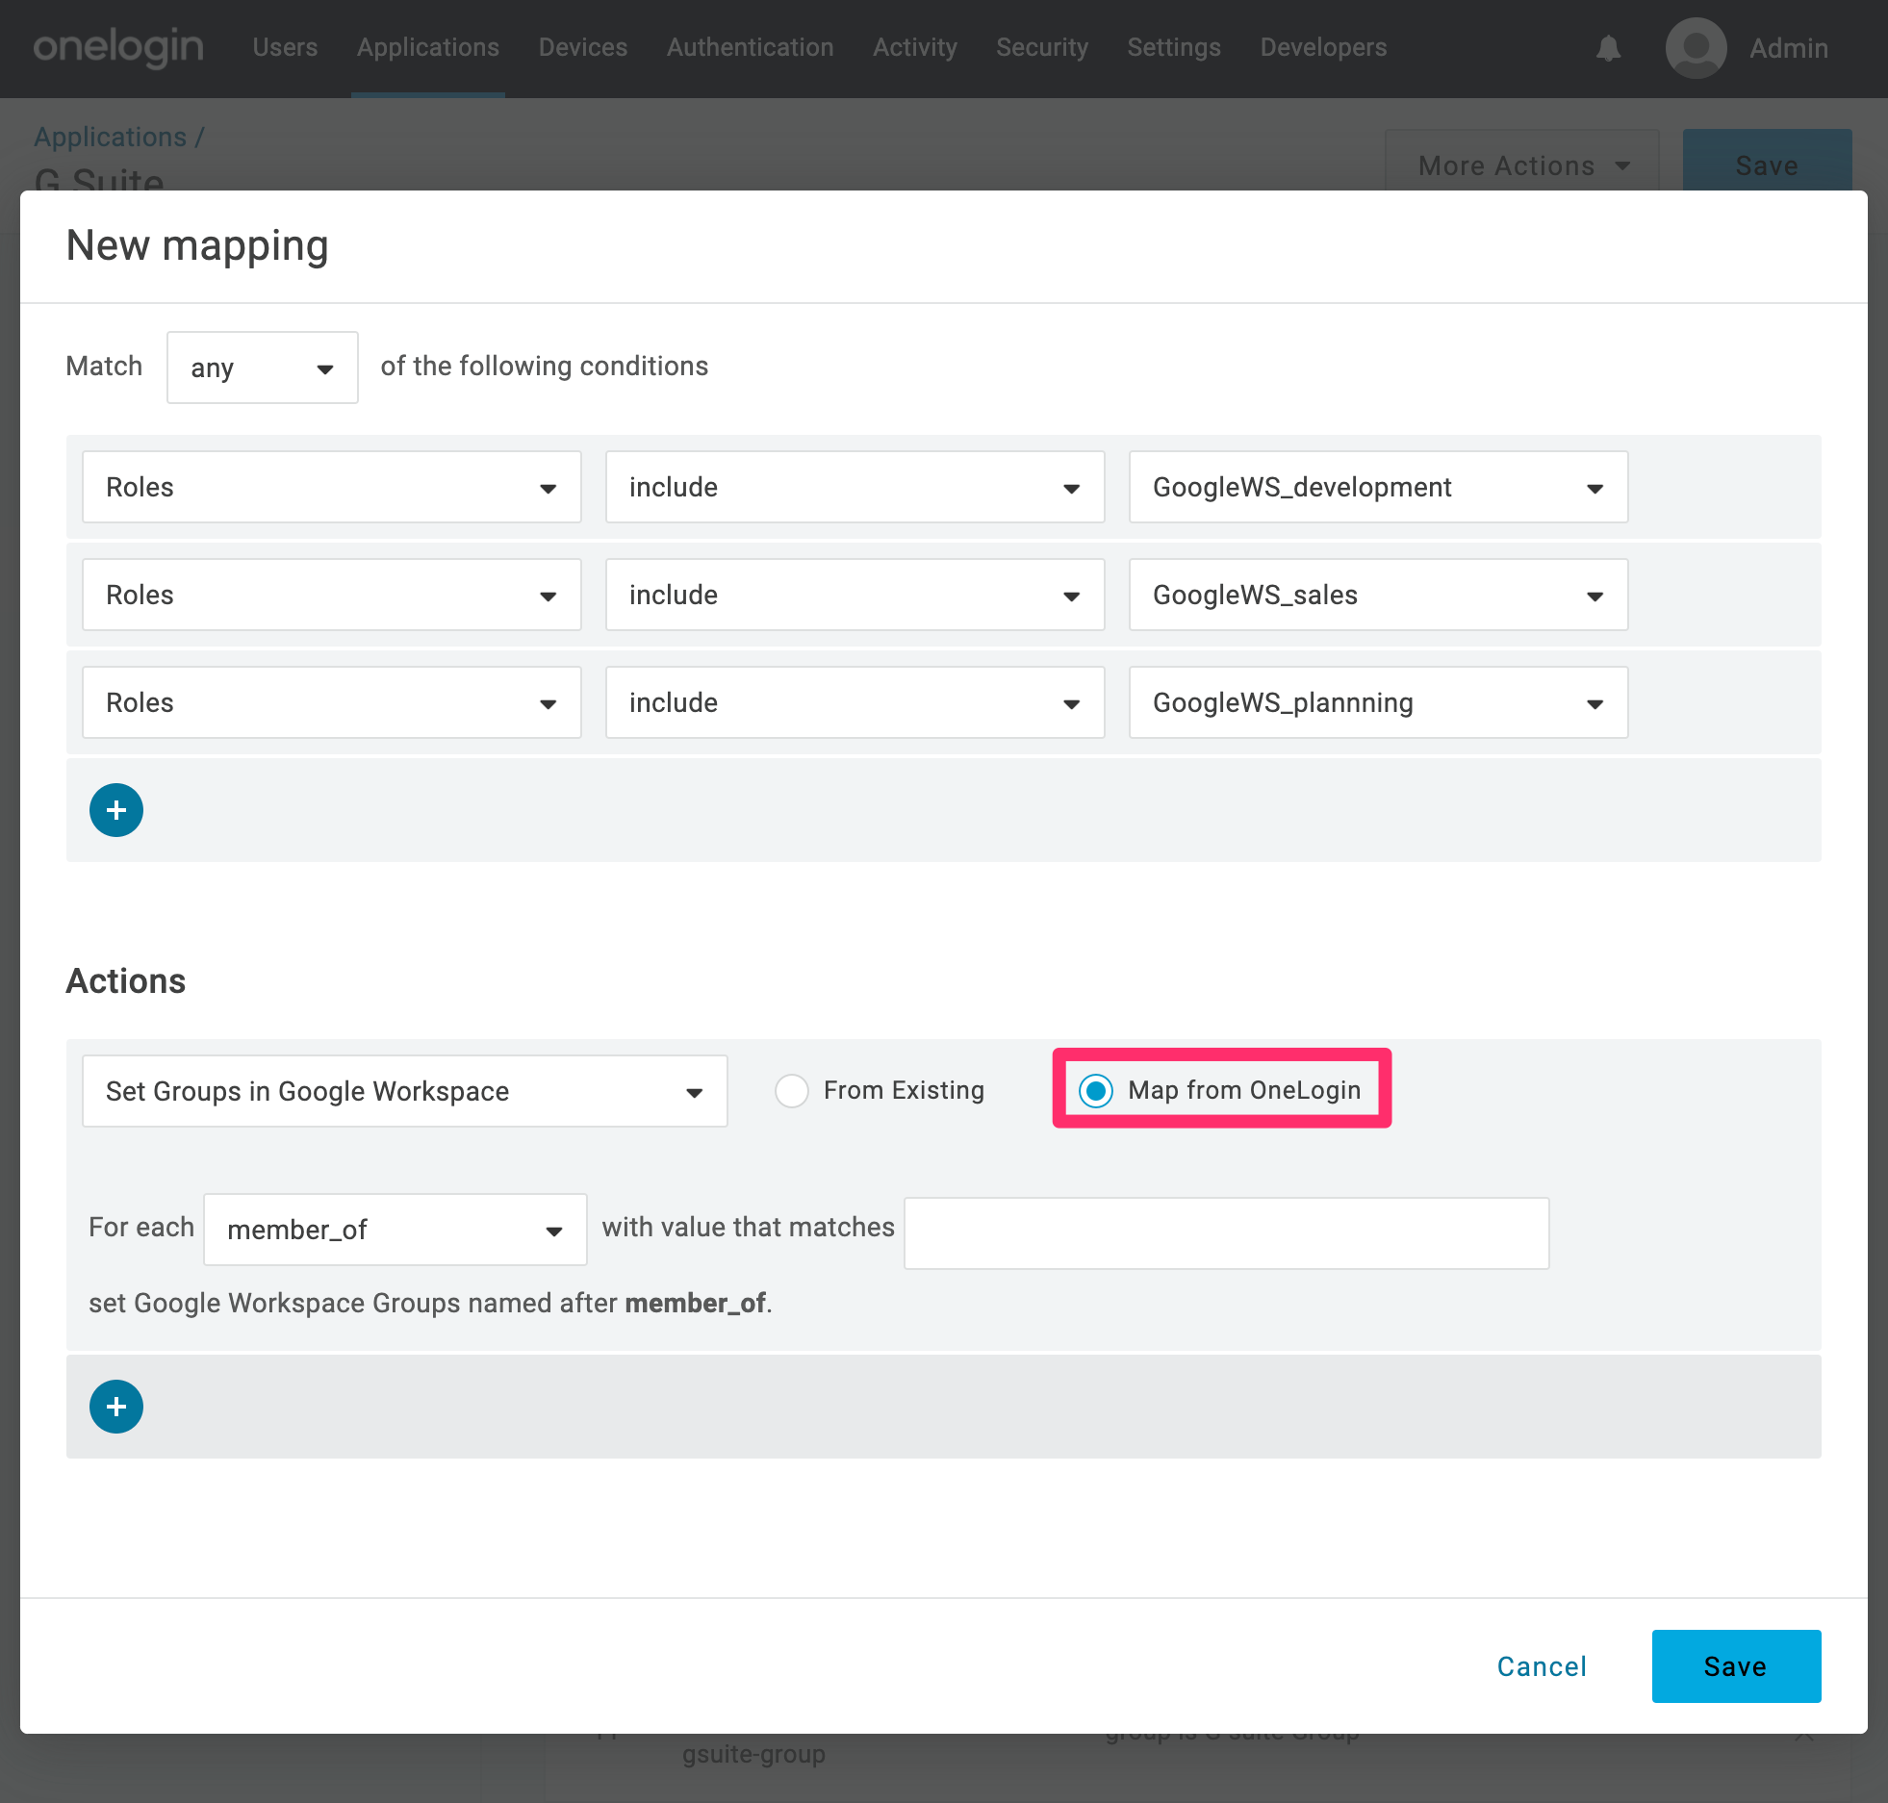
Task: Expand the GoogleWS_sales value dropdown
Action: (x=1379, y=595)
